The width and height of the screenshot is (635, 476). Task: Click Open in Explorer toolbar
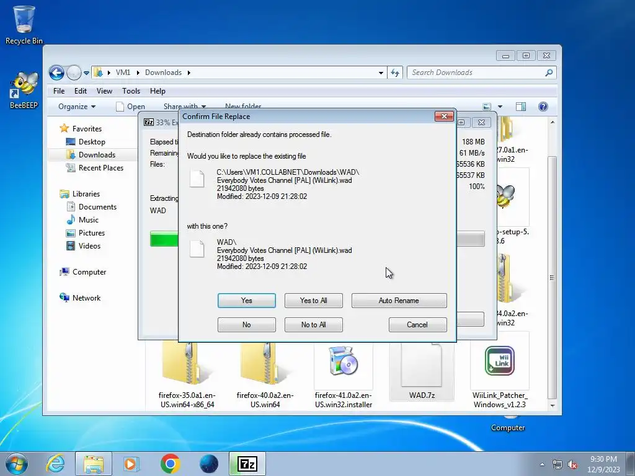130,107
